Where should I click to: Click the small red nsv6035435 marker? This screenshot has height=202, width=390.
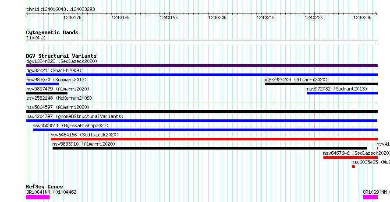click(354, 167)
